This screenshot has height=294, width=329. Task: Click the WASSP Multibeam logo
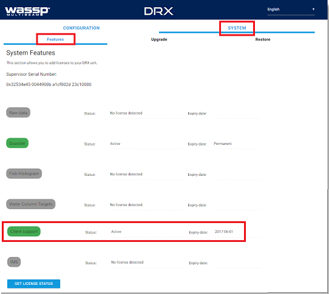tap(27, 12)
